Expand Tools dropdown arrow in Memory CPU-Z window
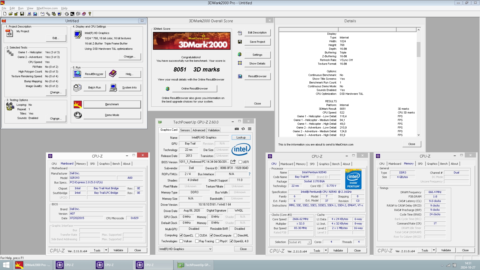Screen dimensions: 480x270 (x=434, y=250)
